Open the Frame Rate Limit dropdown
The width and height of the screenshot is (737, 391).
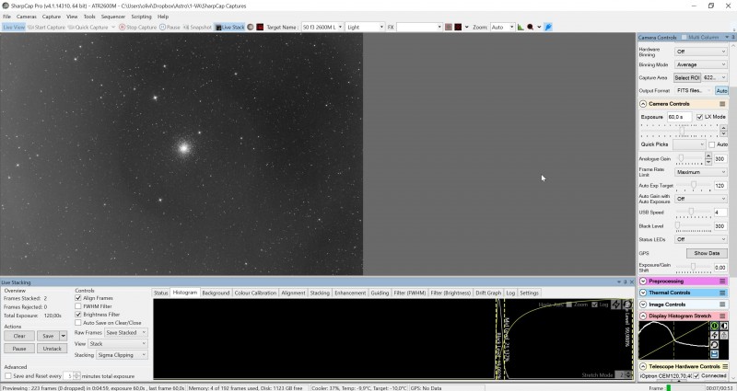click(701, 172)
